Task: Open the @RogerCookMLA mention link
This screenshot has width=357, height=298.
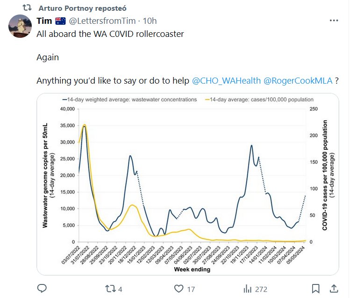Action: [298, 80]
